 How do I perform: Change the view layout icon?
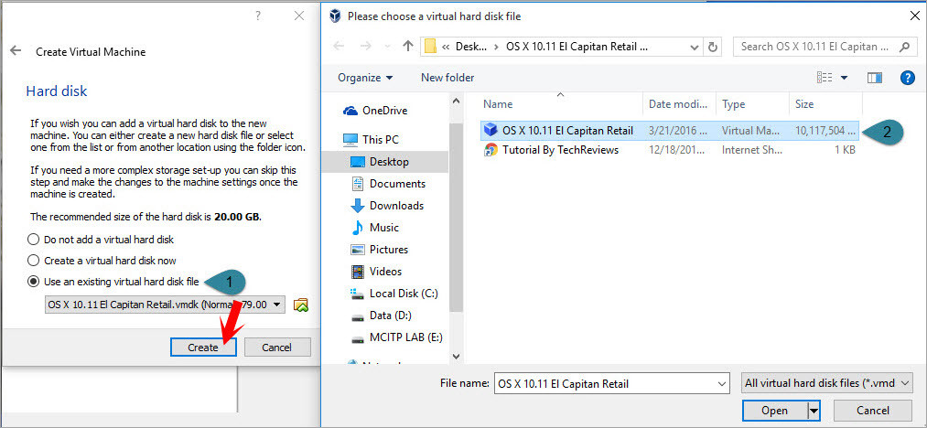pos(825,78)
